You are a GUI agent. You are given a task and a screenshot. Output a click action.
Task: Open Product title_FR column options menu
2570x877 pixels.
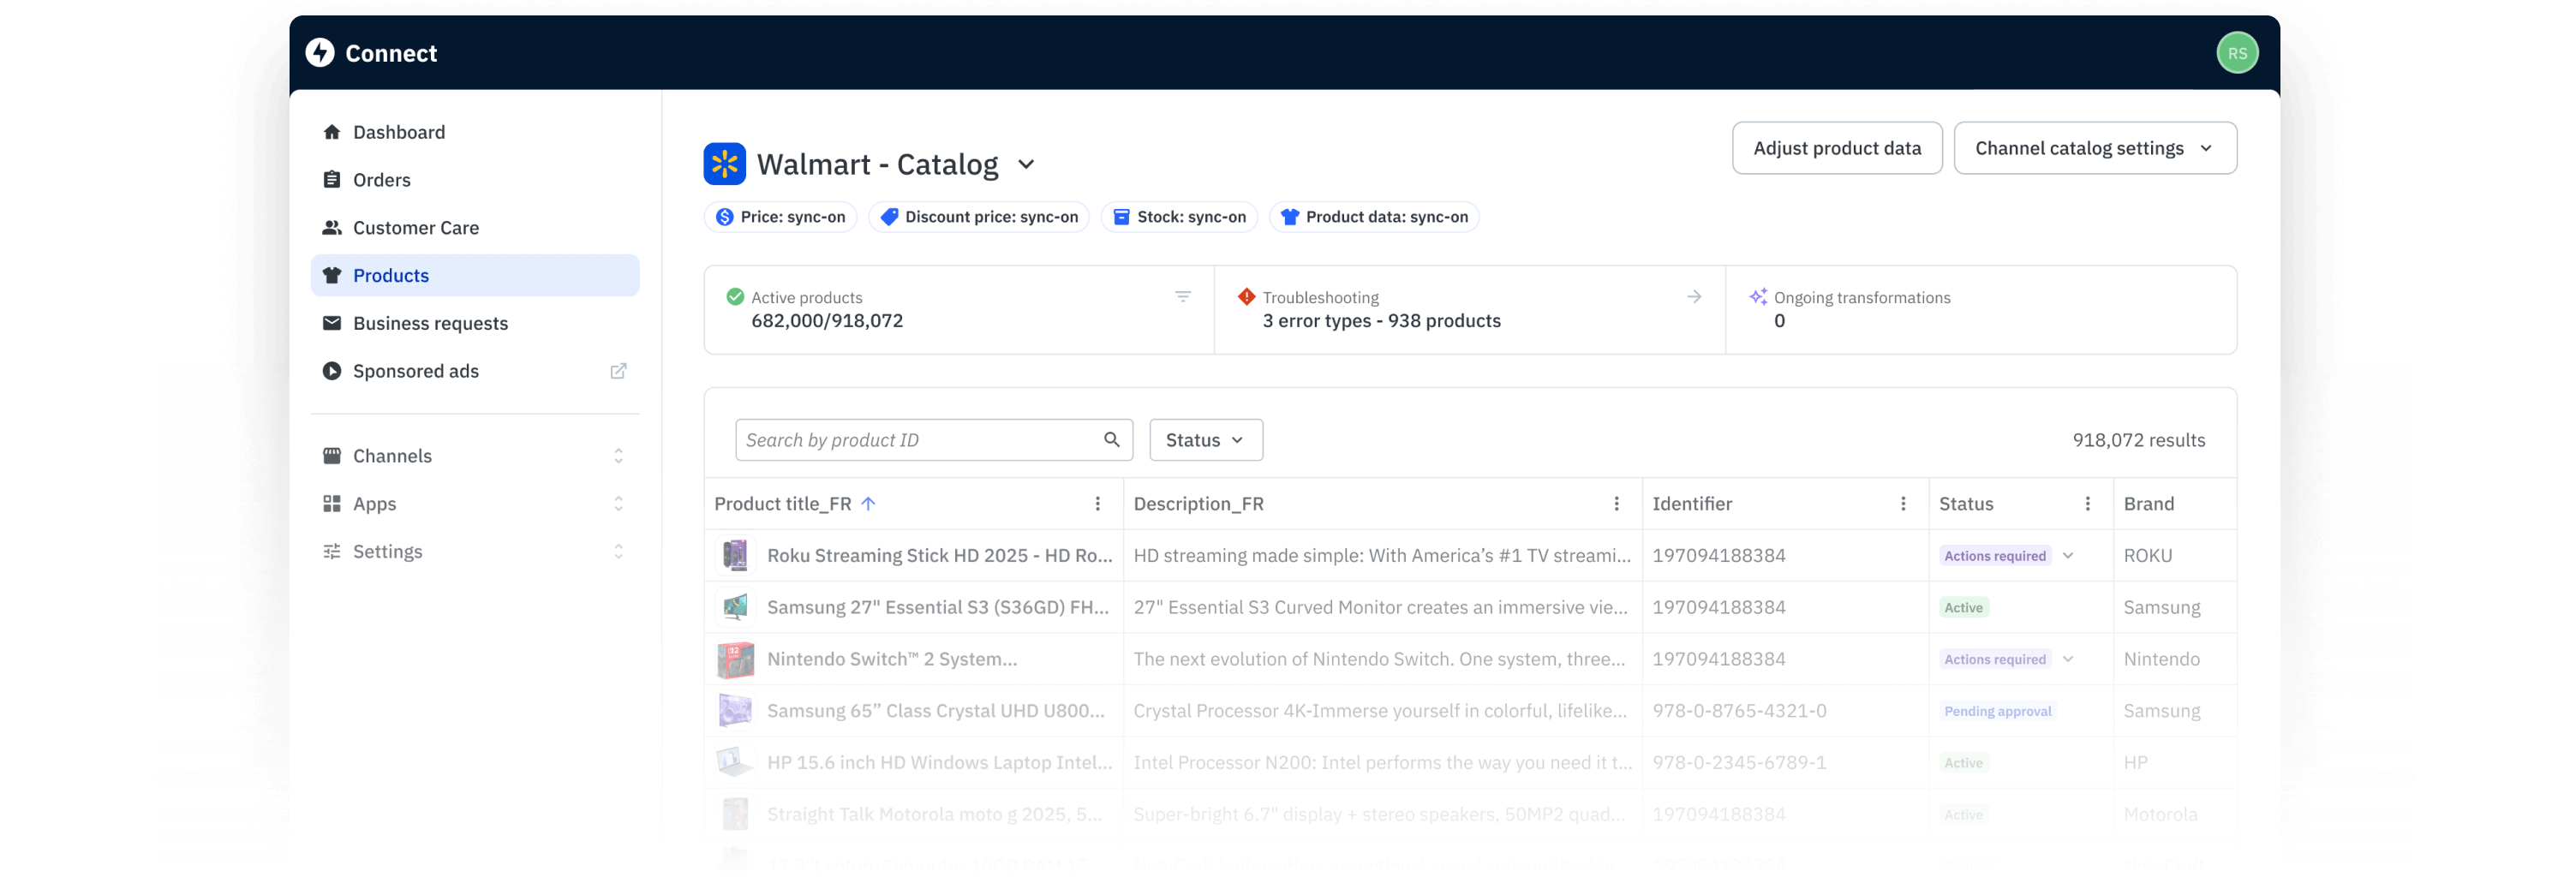(x=1097, y=504)
